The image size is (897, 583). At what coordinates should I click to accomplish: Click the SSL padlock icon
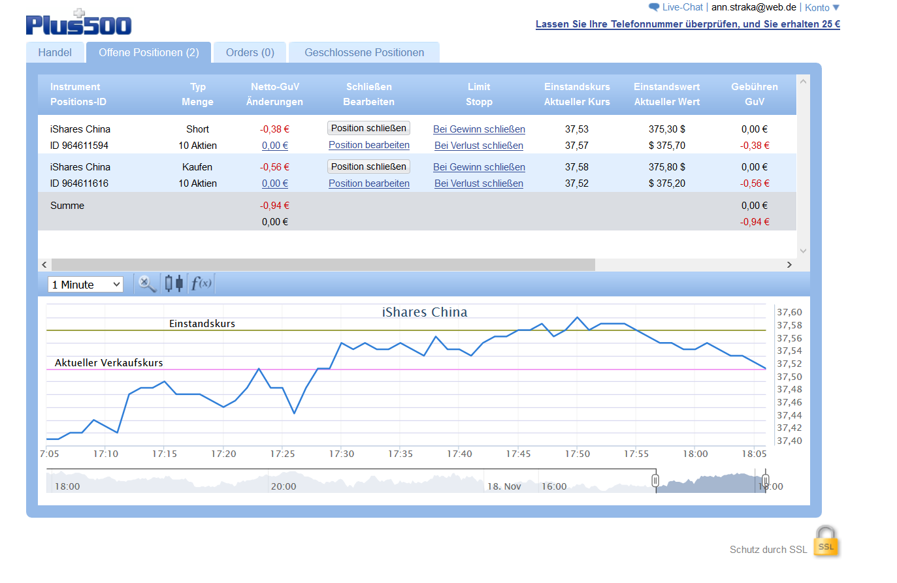coord(826,541)
